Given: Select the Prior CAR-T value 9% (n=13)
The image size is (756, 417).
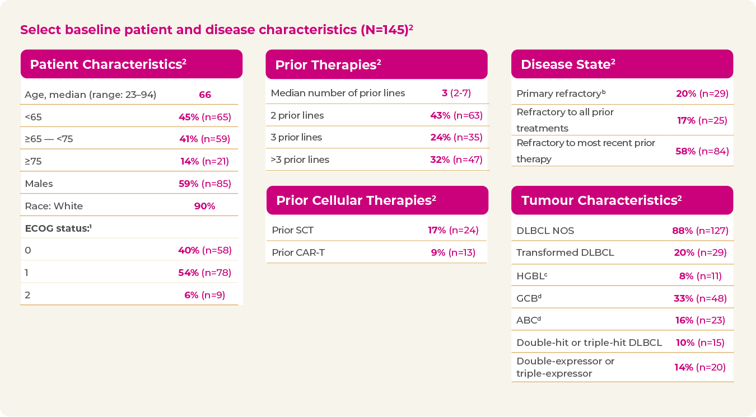Looking at the screenshot, I should point(453,252).
